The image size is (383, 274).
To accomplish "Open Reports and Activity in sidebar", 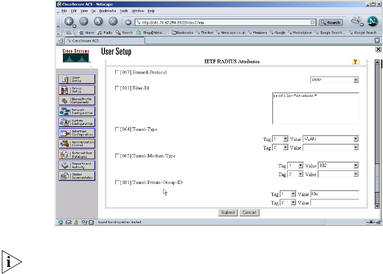I will pyautogui.click(x=77, y=165).
